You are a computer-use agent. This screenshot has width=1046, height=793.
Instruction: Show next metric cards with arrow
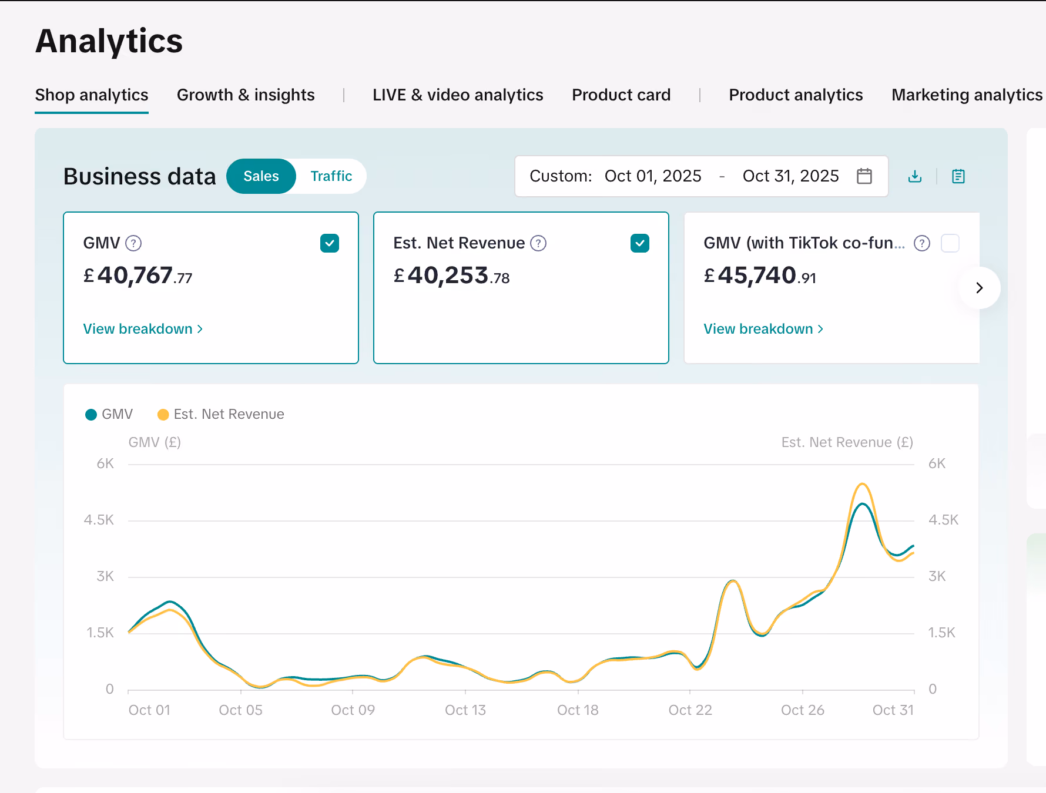(979, 288)
